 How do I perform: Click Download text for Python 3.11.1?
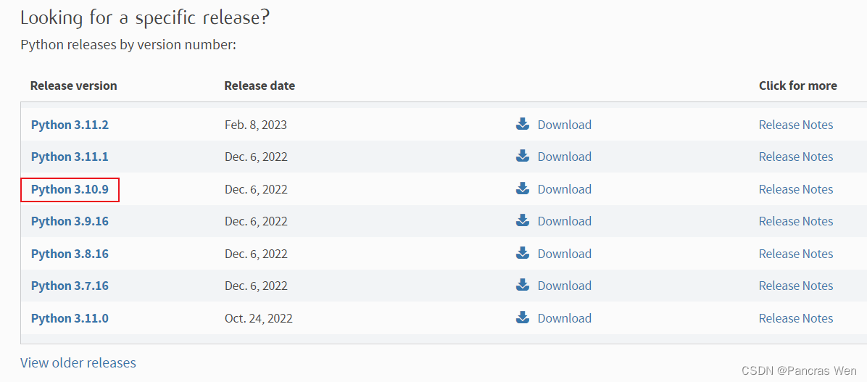pyautogui.click(x=564, y=157)
